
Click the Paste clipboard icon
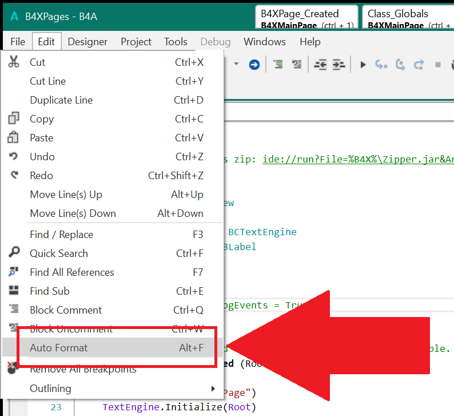tap(13, 137)
